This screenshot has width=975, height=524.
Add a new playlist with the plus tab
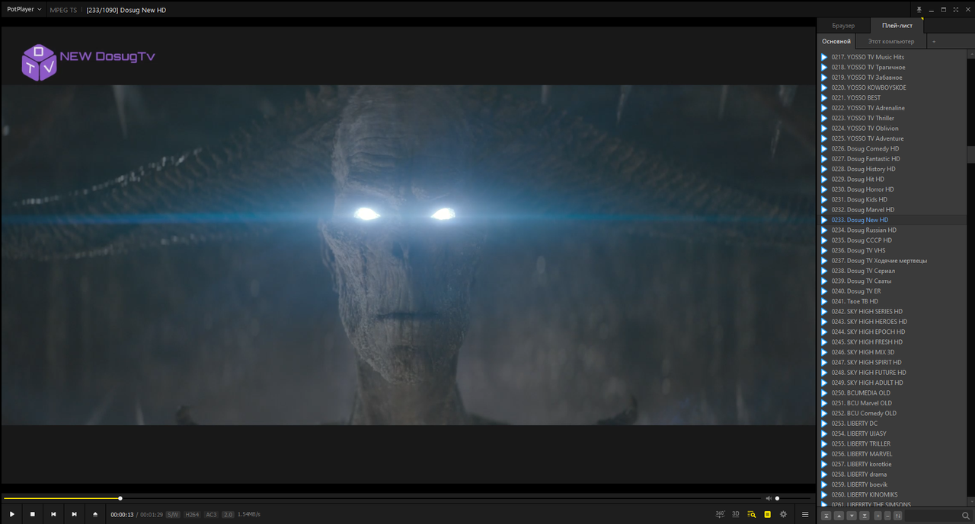(x=934, y=41)
